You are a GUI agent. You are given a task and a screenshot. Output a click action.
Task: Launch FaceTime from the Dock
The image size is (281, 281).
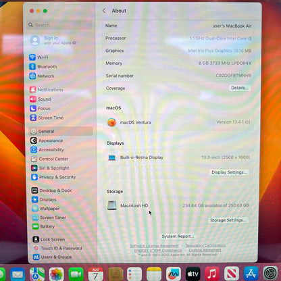[x=76, y=274]
